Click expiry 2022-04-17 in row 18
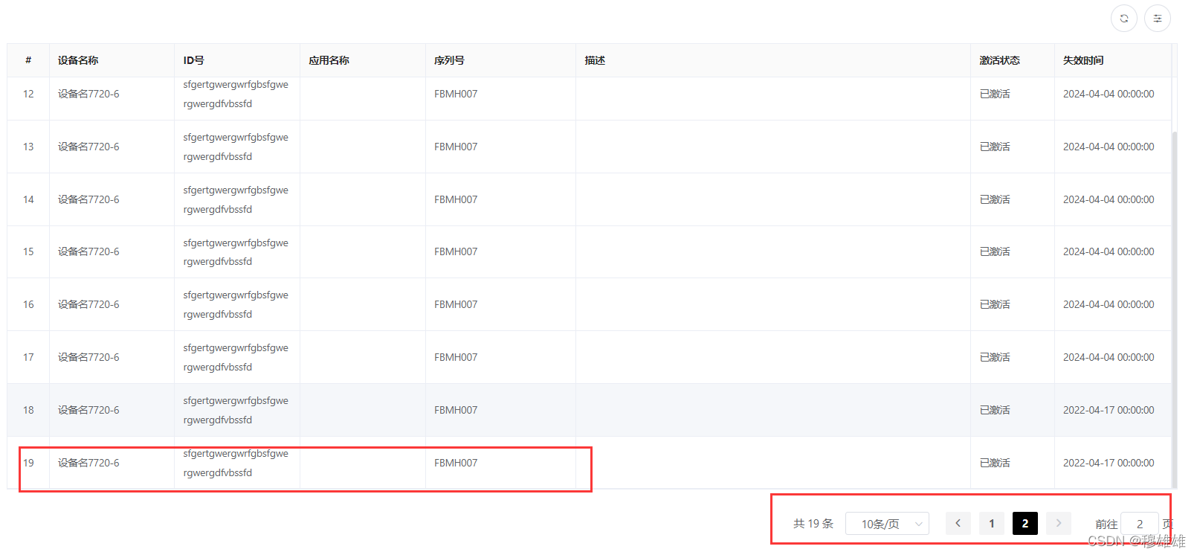 tap(1109, 410)
